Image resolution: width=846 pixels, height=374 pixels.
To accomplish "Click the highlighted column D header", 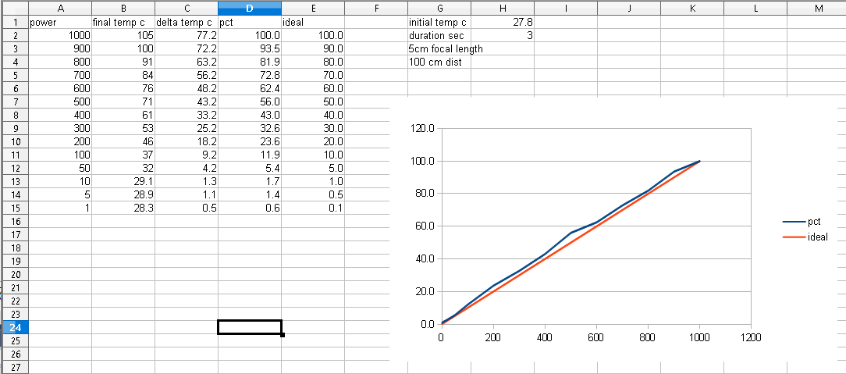I will click(x=250, y=8).
